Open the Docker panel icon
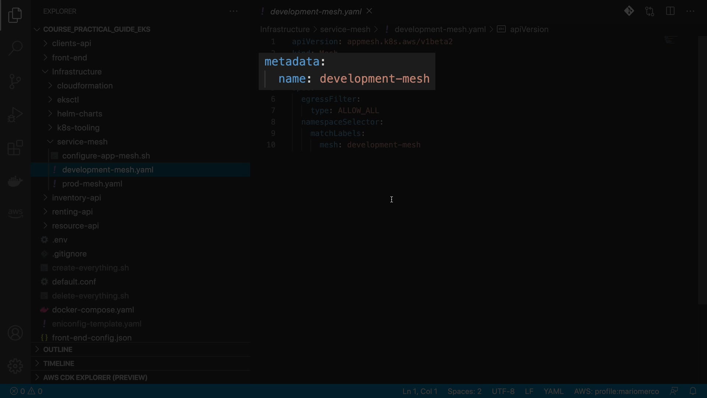 pos(15,181)
